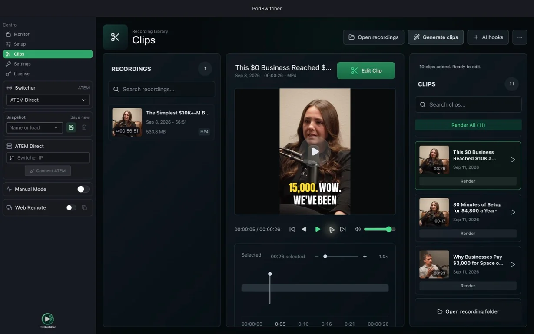Select the Clips sidebar item
The image size is (534, 334).
pos(47,54)
